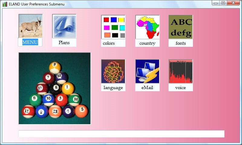Focus the empty white text field at bottom
Image resolution: width=242 pixels, height=145 pixels.
121,134
